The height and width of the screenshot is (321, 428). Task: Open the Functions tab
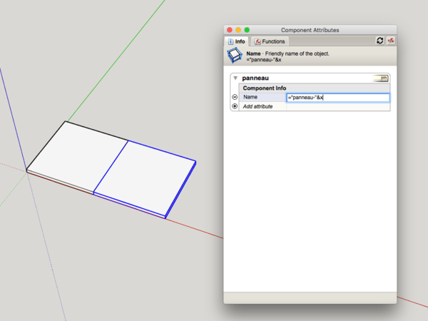click(270, 41)
